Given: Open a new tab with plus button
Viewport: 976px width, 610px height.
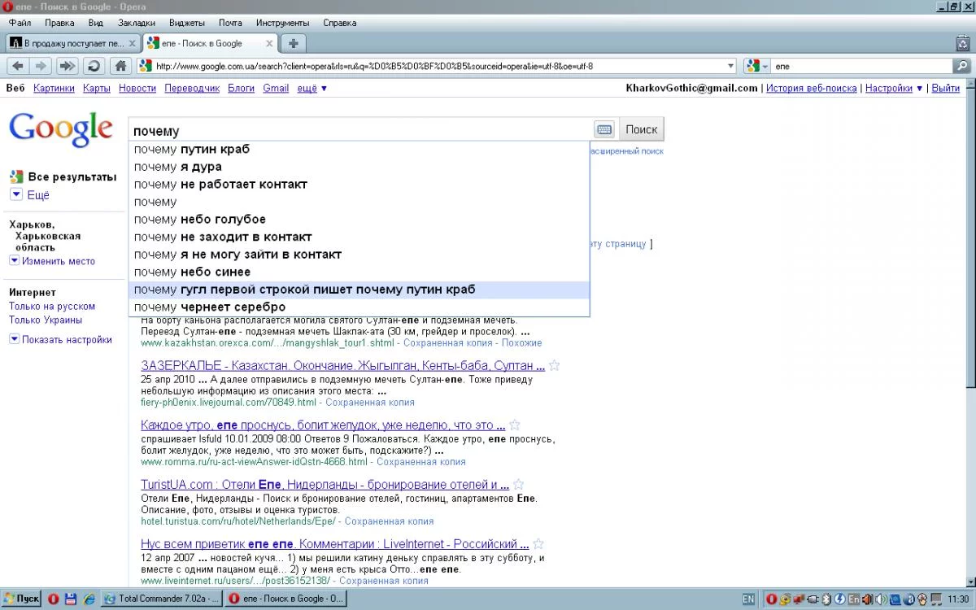Looking at the screenshot, I should 294,43.
